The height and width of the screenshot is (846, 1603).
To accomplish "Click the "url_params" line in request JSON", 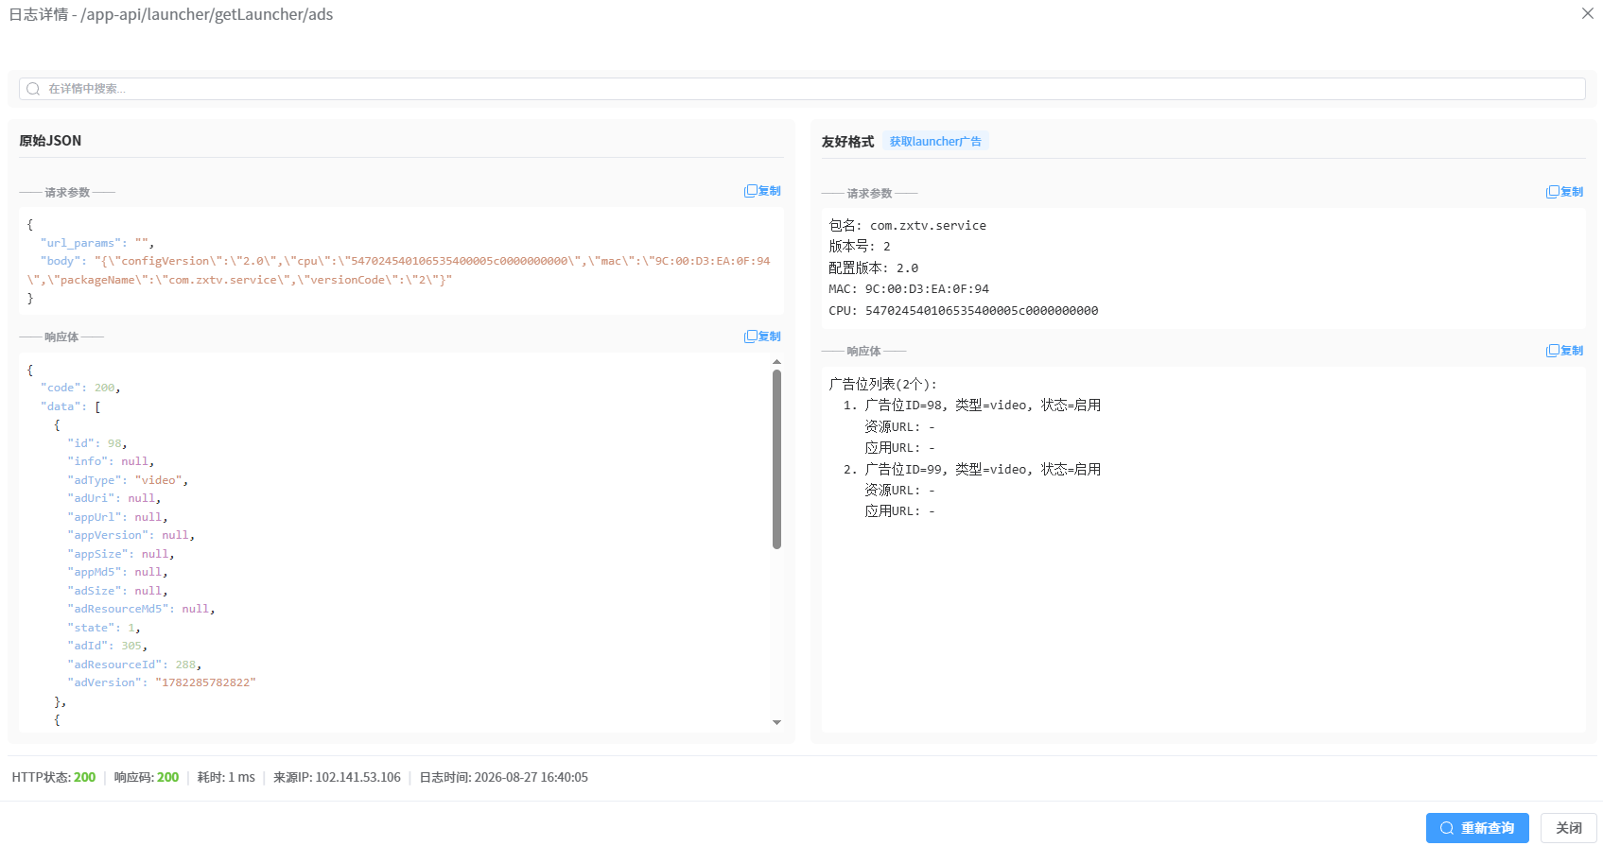I will (x=97, y=243).
